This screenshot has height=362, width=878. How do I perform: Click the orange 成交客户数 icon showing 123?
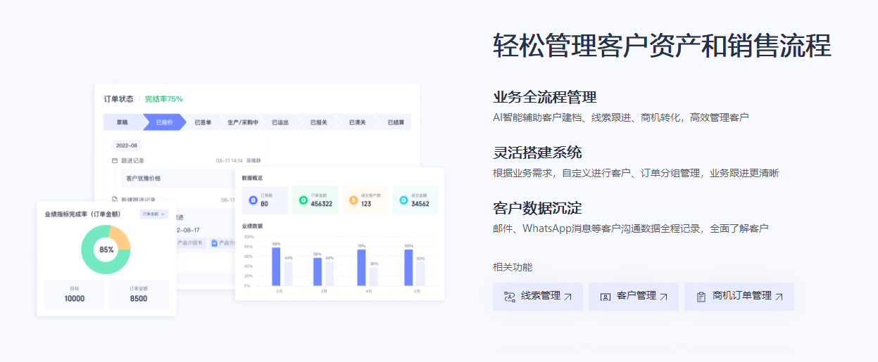tap(353, 200)
